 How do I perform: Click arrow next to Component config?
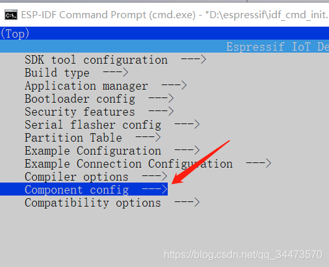(x=155, y=189)
